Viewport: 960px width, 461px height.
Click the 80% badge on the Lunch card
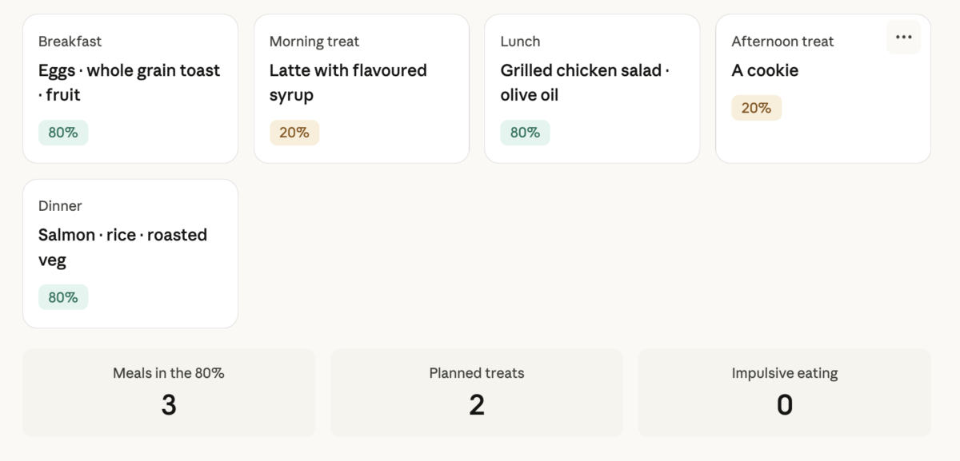(x=525, y=133)
